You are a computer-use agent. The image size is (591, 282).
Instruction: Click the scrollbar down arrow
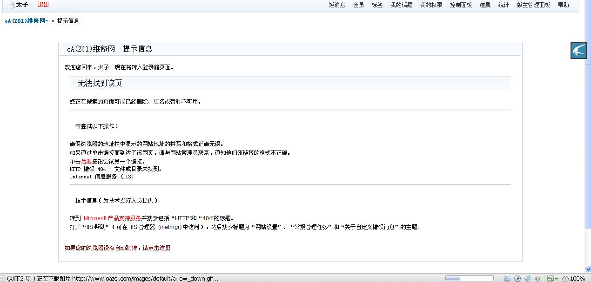588,269
